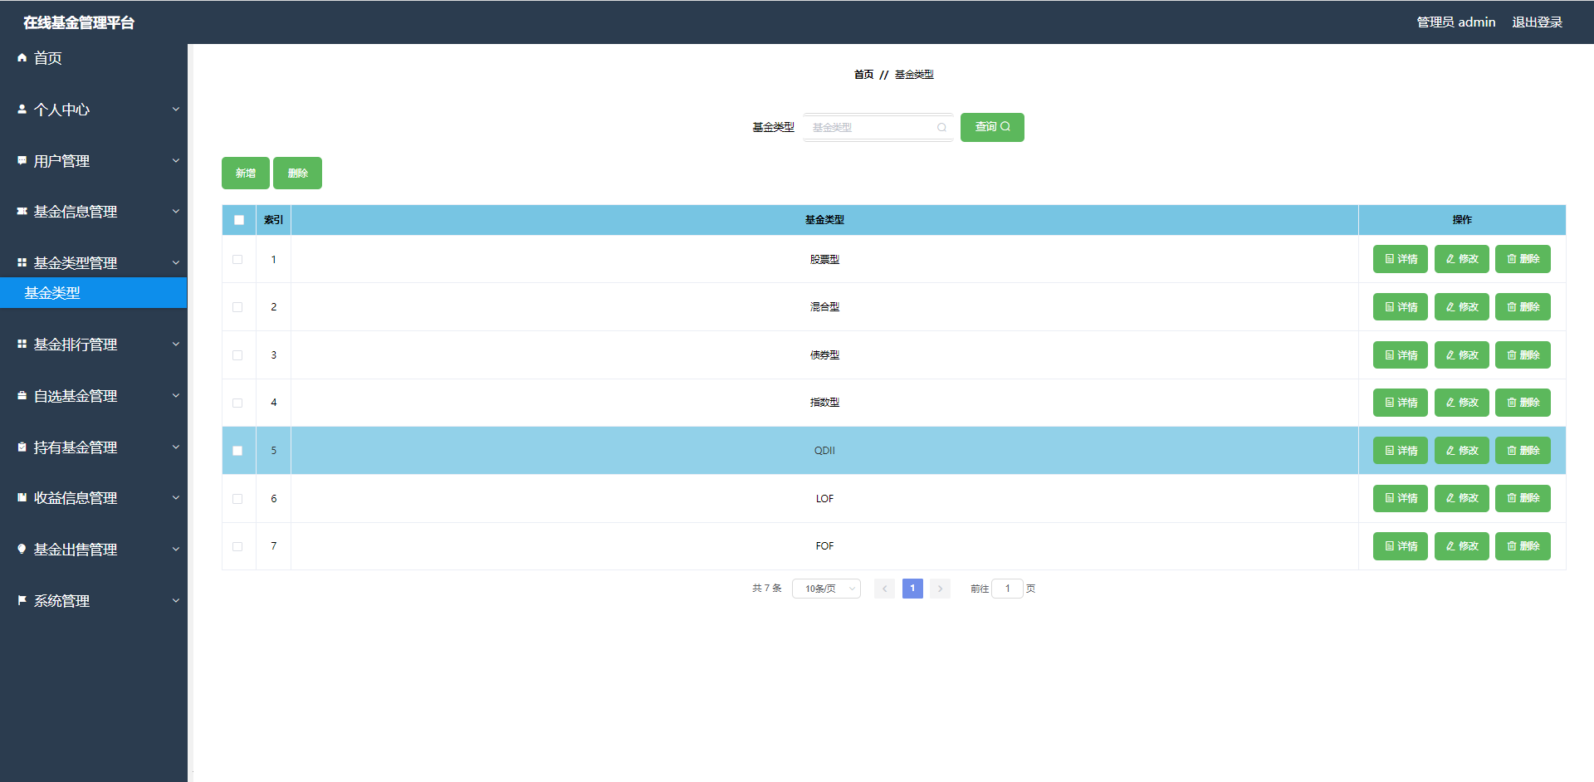The image size is (1594, 782).
Task: Delete the 股票型 row
Action: (x=1523, y=259)
